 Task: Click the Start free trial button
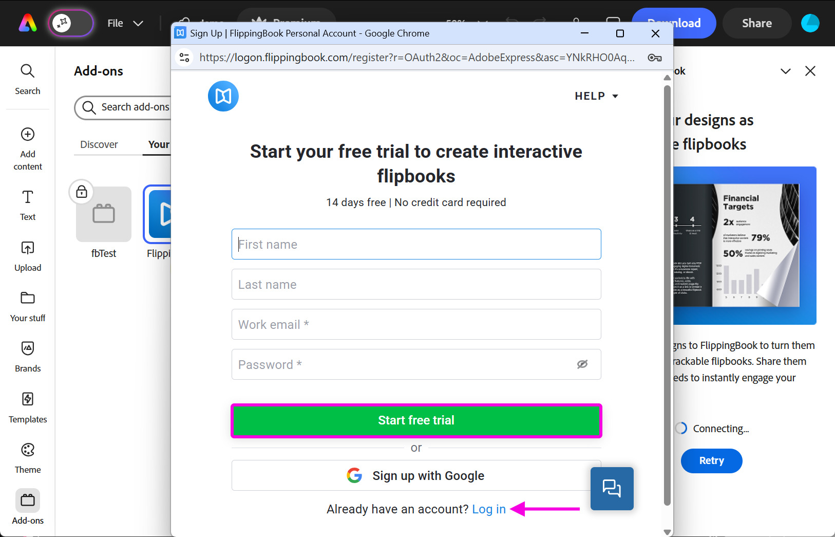click(x=416, y=420)
